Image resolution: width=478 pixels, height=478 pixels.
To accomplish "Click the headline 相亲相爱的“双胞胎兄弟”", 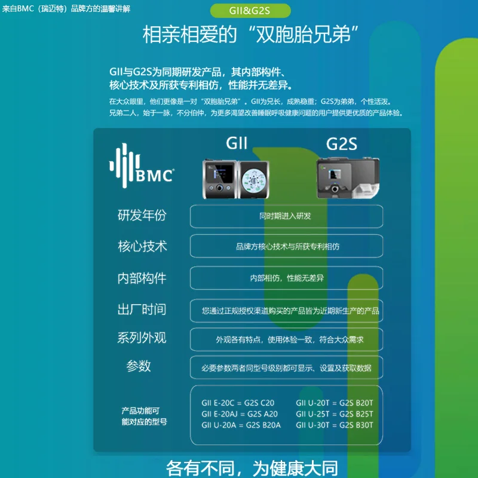I will tap(250, 34).
